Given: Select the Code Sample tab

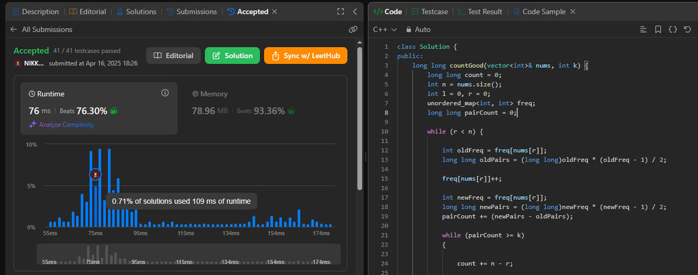Looking at the screenshot, I should click(x=539, y=12).
